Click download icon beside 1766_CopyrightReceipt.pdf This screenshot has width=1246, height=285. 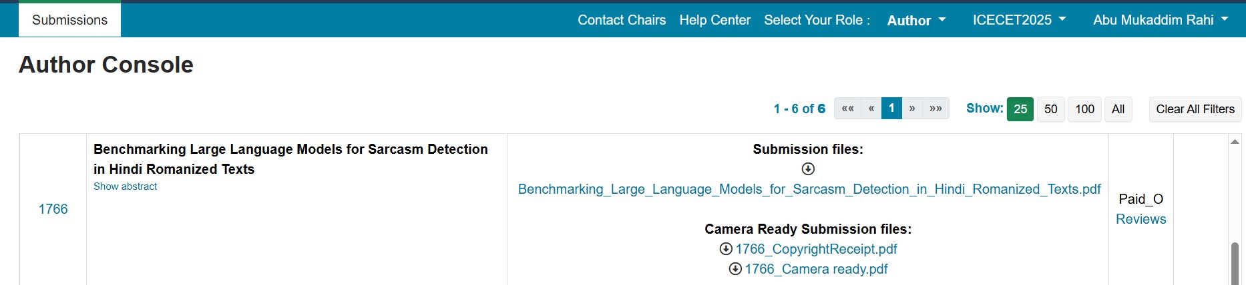click(726, 249)
